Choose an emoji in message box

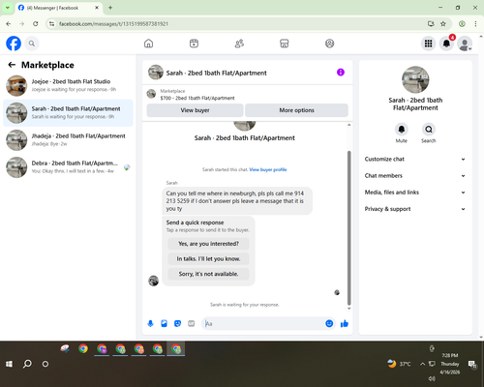pyautogui.click(x=329, y=323)
